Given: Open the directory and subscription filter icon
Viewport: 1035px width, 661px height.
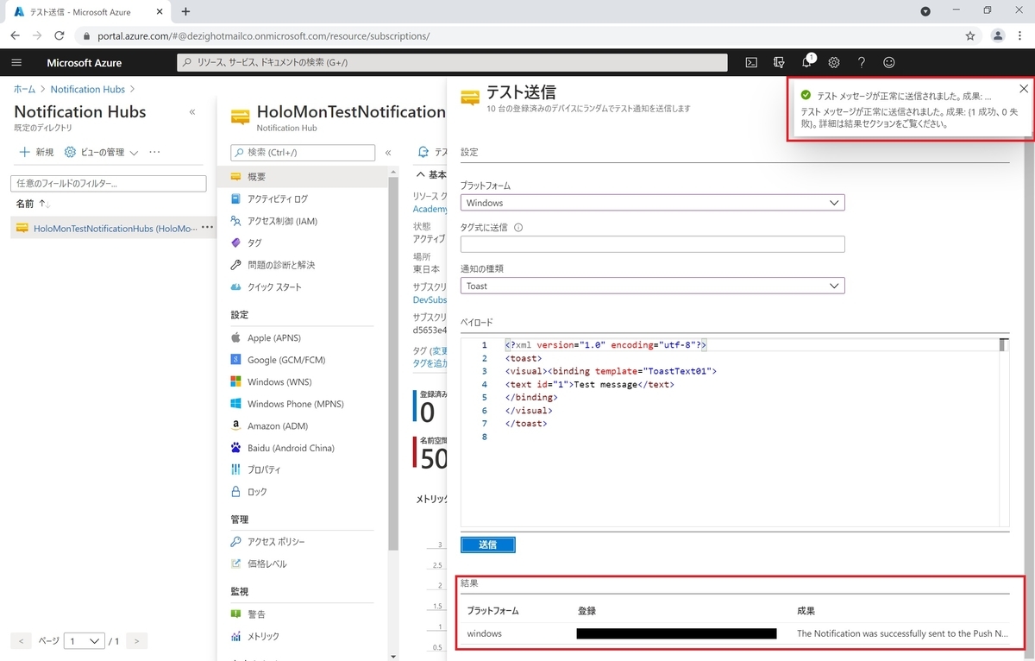Looking at the screenshot, I should 779,62.
